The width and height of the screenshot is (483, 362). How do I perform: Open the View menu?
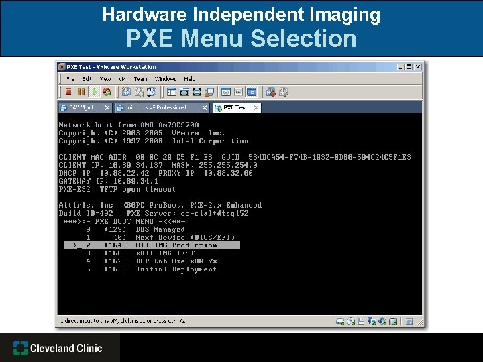pyautogui.click(x=105, y=79)
